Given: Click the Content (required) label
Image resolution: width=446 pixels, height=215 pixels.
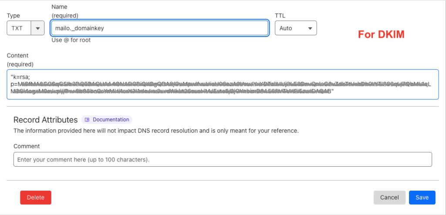Looking at the screenshot, I should [x=20, y=60].
